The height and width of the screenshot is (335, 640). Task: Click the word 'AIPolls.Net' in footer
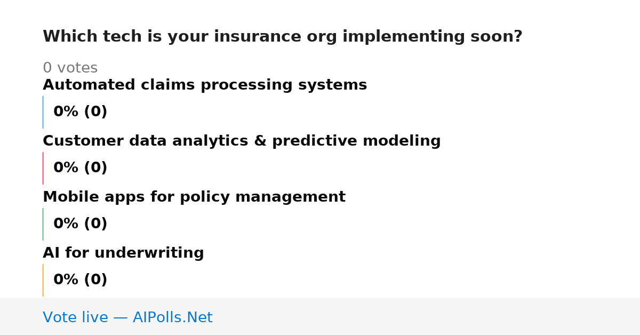tap(173, 318)
